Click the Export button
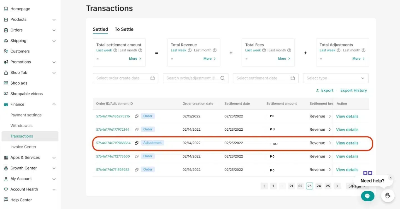This screenshot has height=209, width=400. tap(325, 91)
